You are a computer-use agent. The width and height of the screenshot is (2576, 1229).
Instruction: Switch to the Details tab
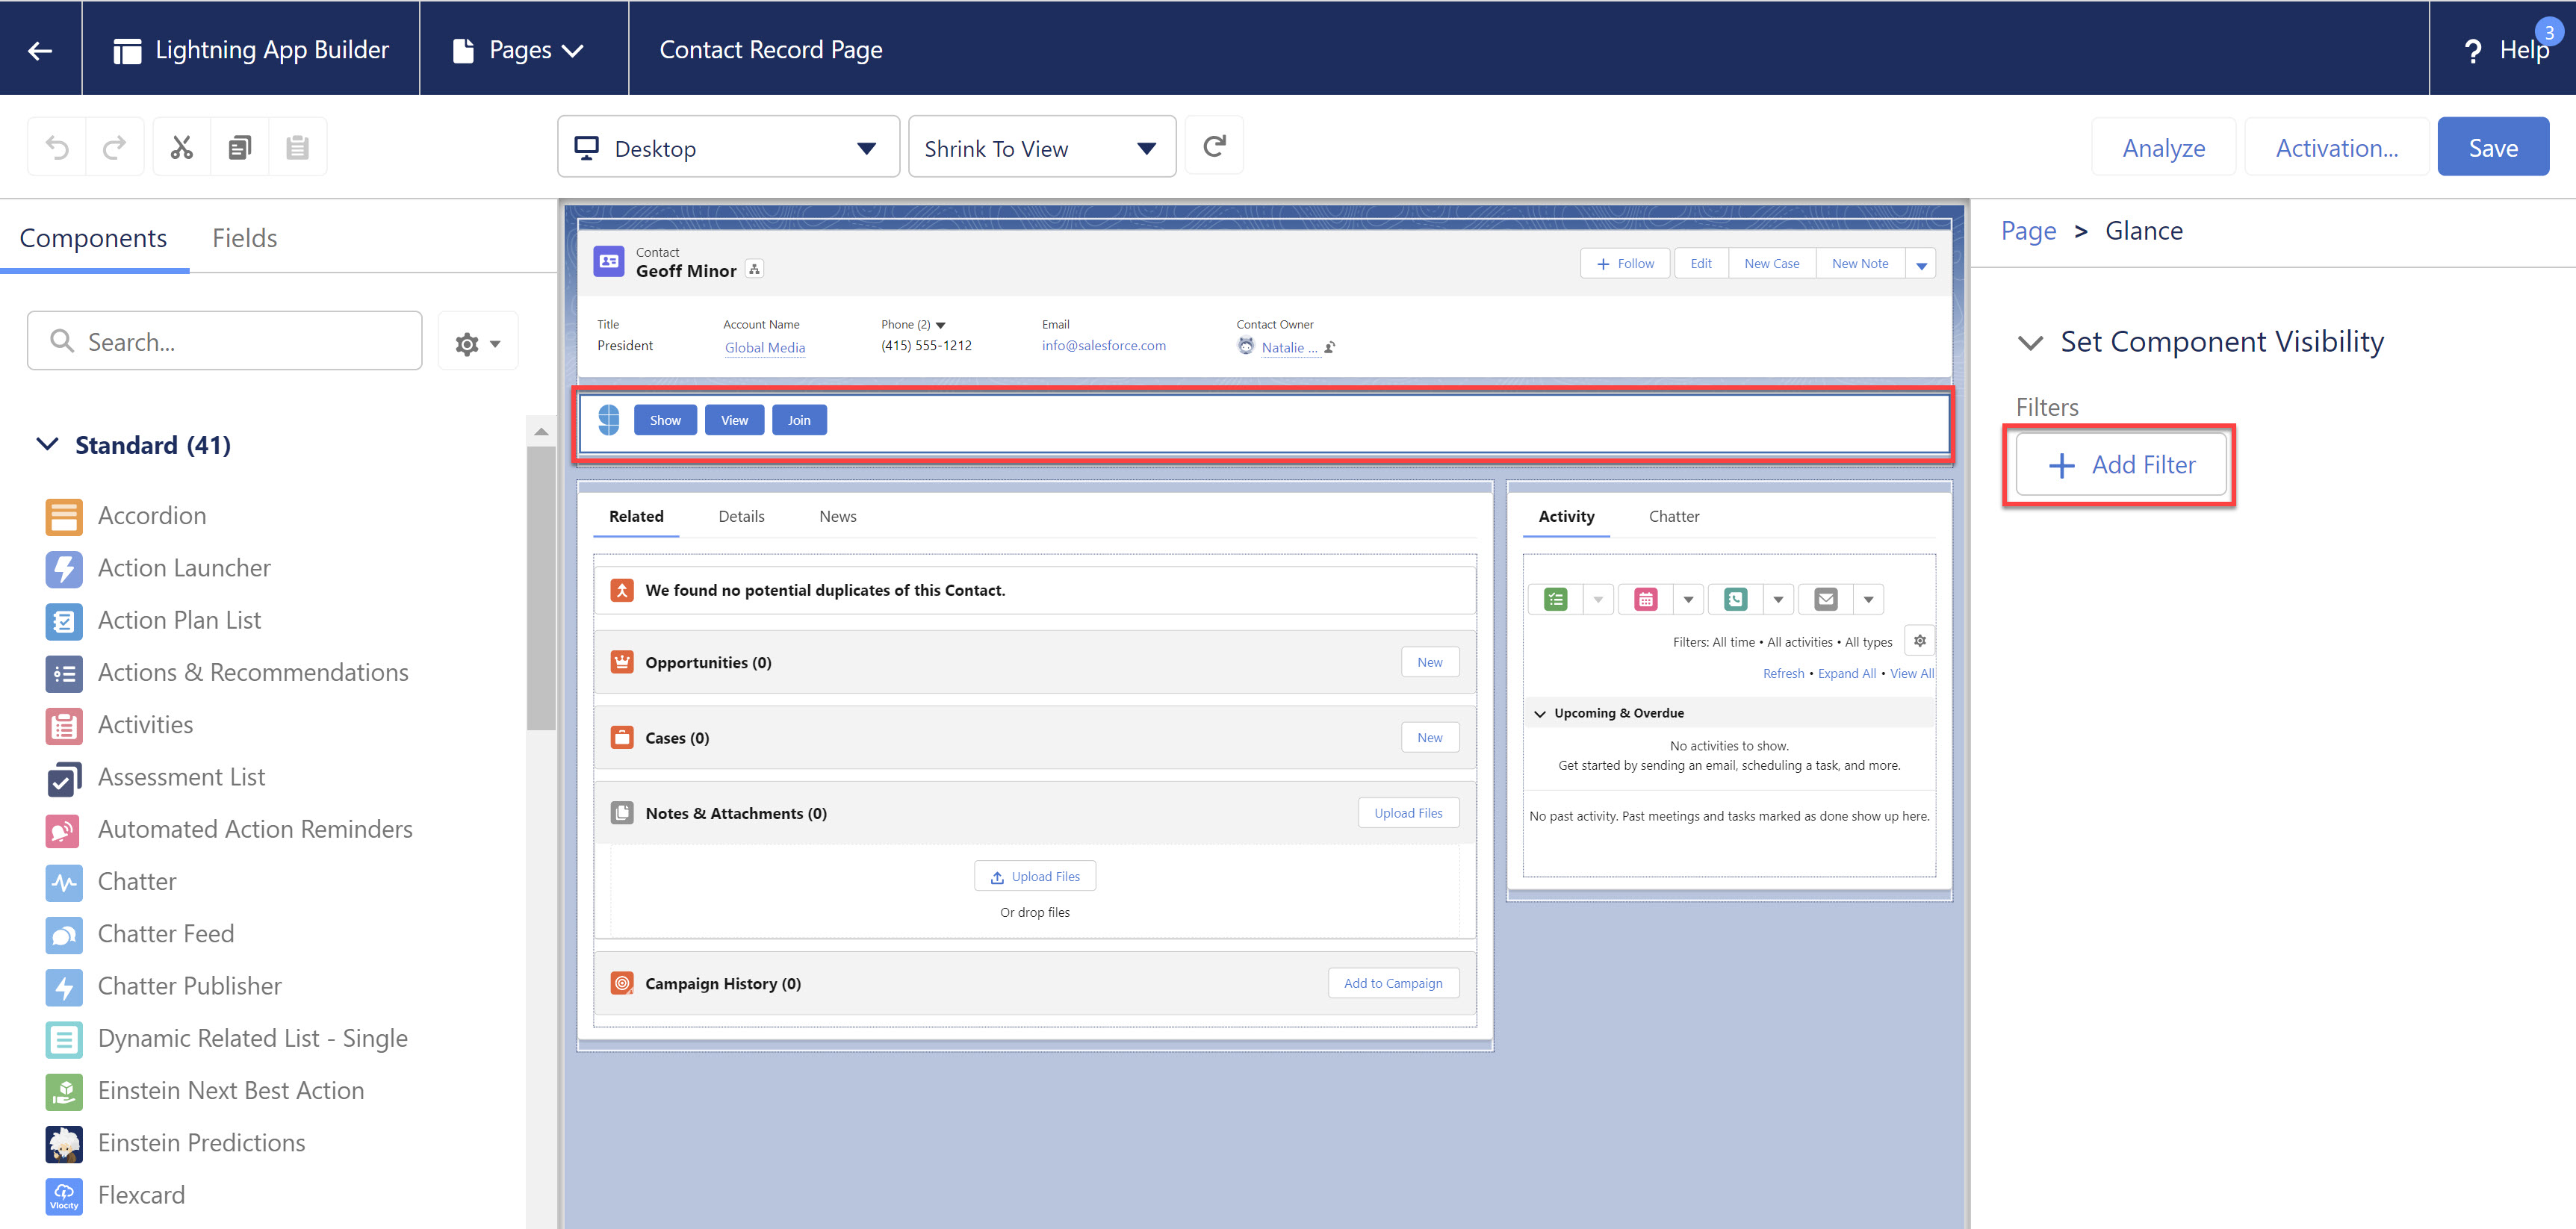[741, 516]
